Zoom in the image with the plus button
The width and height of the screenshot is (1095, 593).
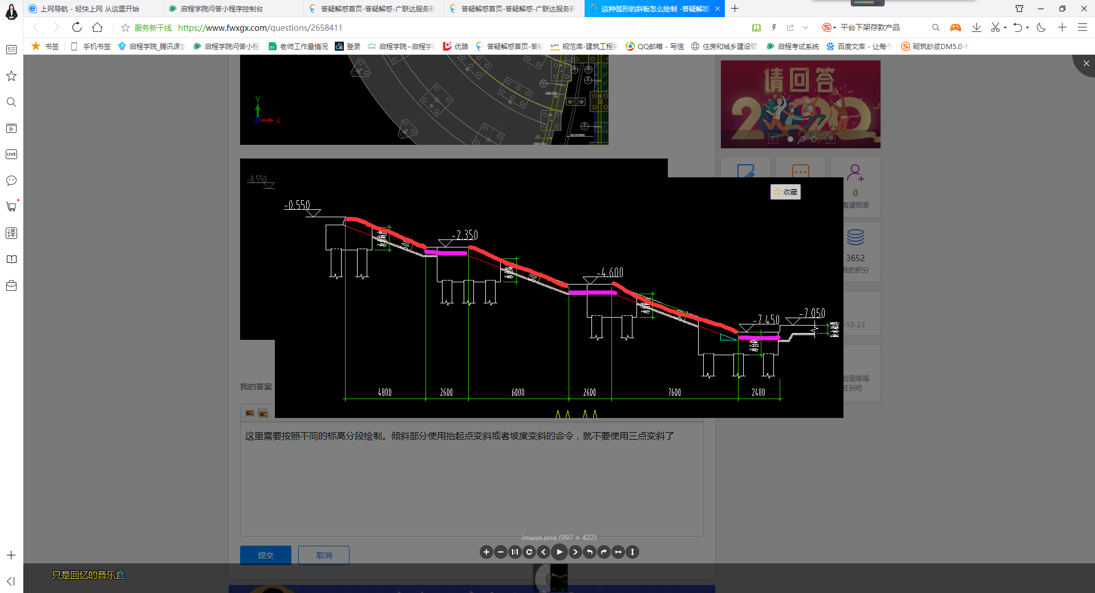coord(486,552)
